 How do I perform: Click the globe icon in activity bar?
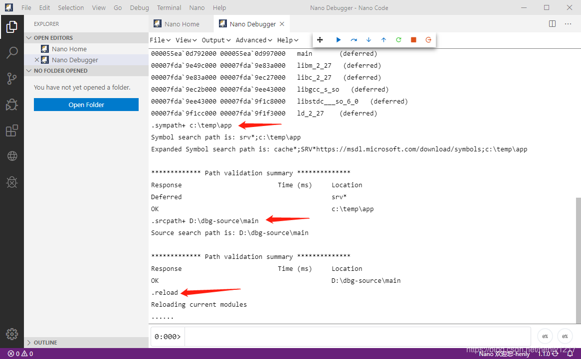tap(12, 156)
